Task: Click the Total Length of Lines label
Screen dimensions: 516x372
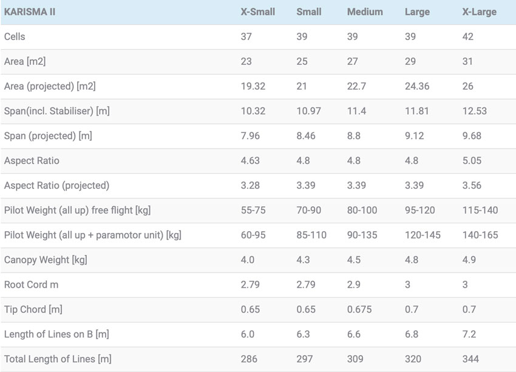Action: pyautogui.click(x=58, y=359)
